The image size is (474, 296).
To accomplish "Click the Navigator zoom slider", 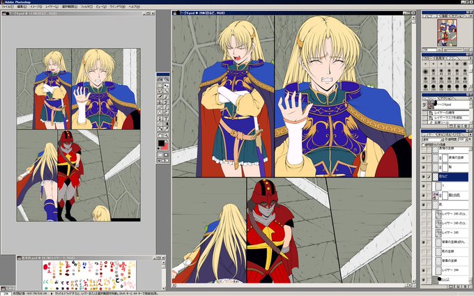I will point(454,50).
